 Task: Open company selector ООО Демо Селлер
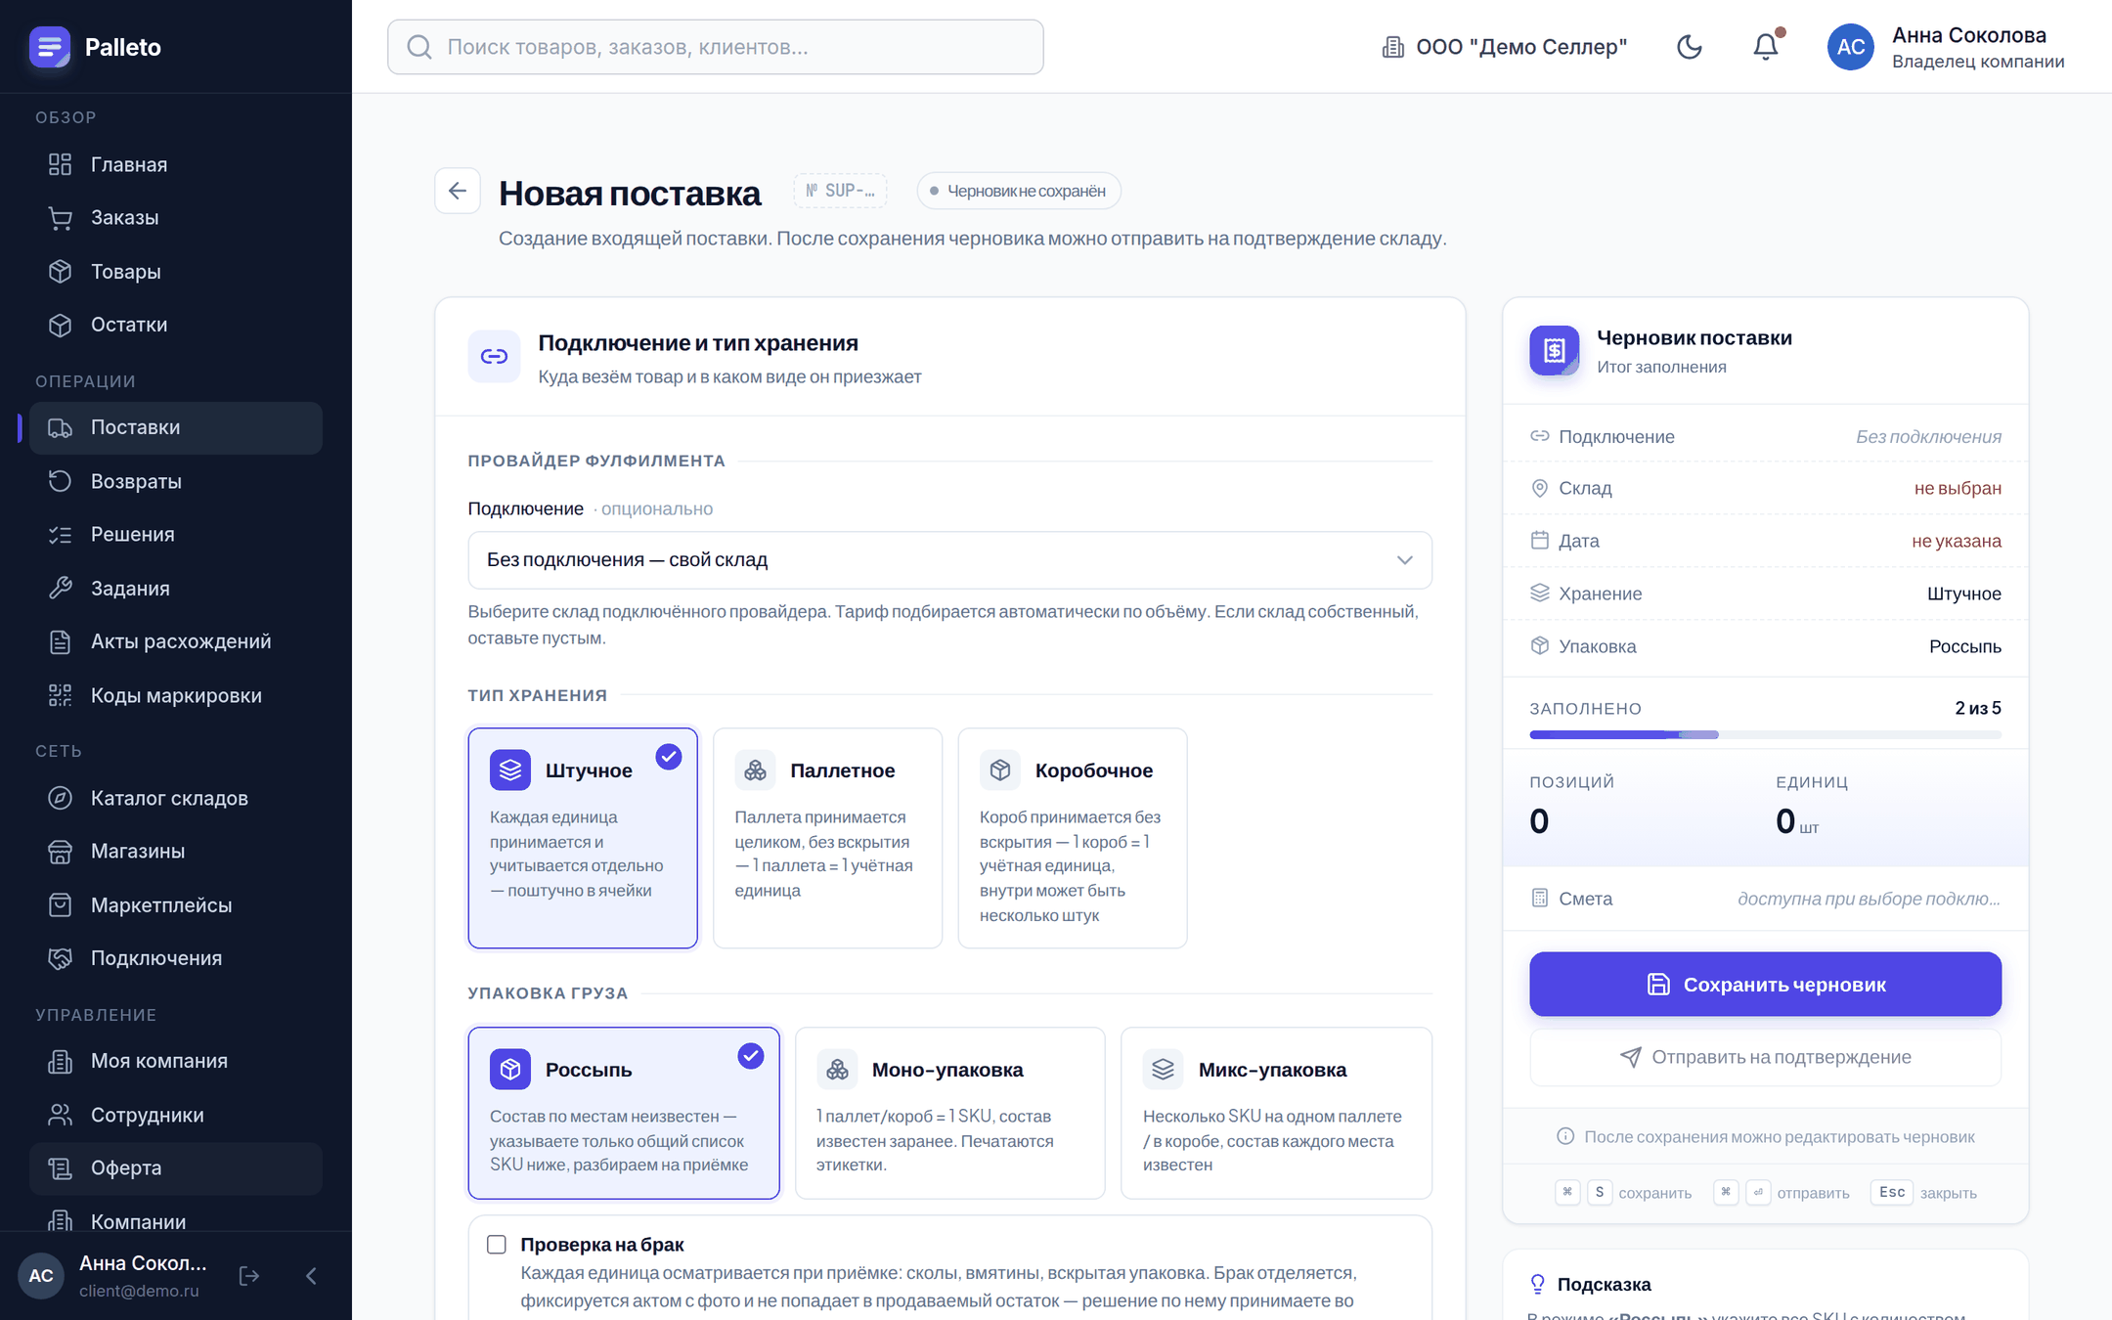(x=1504, y=47)
